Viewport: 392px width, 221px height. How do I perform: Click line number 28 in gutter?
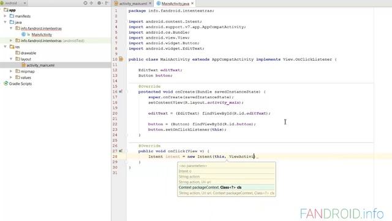[x=115, y=157]
